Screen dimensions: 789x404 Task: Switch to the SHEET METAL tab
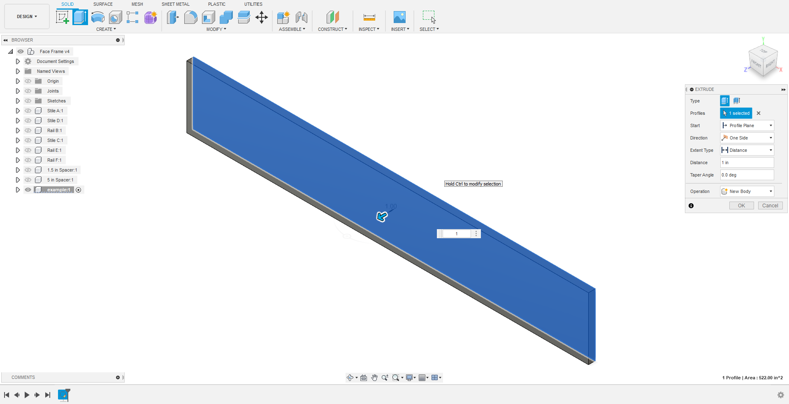point(175,4)
